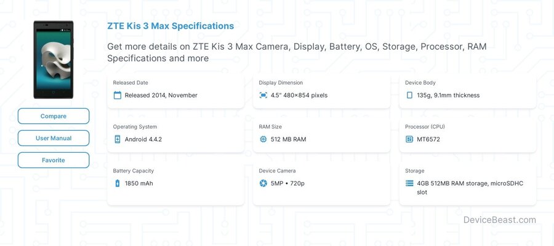554x246 pixels.
Task: Click the display dimension screen icon
Action: 263,95
